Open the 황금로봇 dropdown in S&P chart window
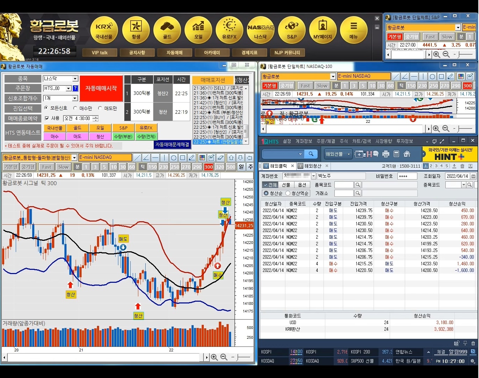The image size is (479, 378). pyautogui.click(x=458, y=27)
